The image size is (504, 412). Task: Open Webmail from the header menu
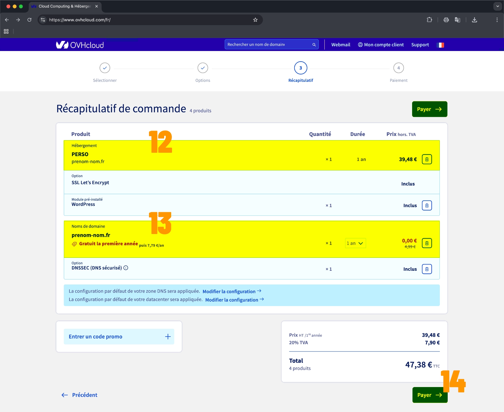(341, 45)
